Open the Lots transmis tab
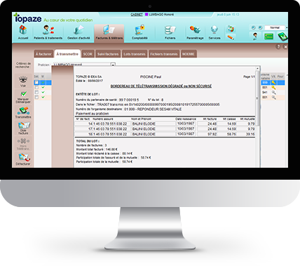This screenshot has width=300, height=266. [x=135, y=54]
